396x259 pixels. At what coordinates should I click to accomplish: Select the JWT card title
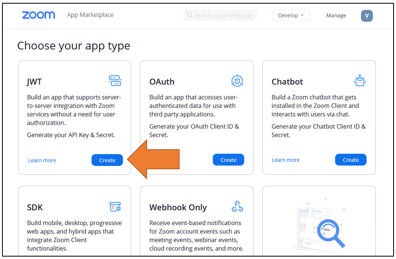click(34, 82)
